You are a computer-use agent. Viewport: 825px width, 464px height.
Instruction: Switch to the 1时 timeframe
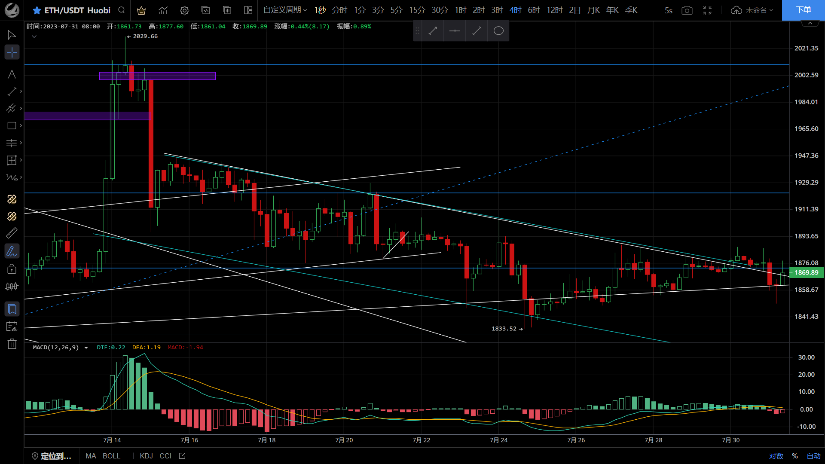click(x=460, y=10)
